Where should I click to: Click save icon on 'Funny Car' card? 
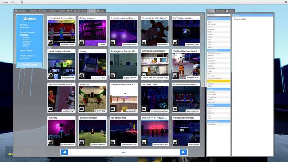(81, 108)
